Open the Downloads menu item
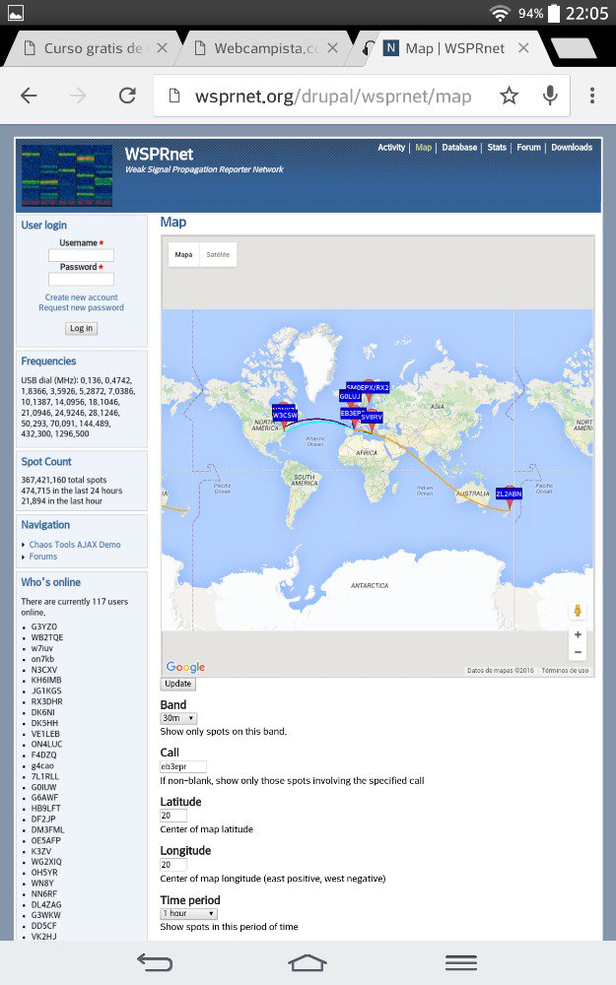The width and height of the screenshot is (616, 985). (x=572, y=148)
